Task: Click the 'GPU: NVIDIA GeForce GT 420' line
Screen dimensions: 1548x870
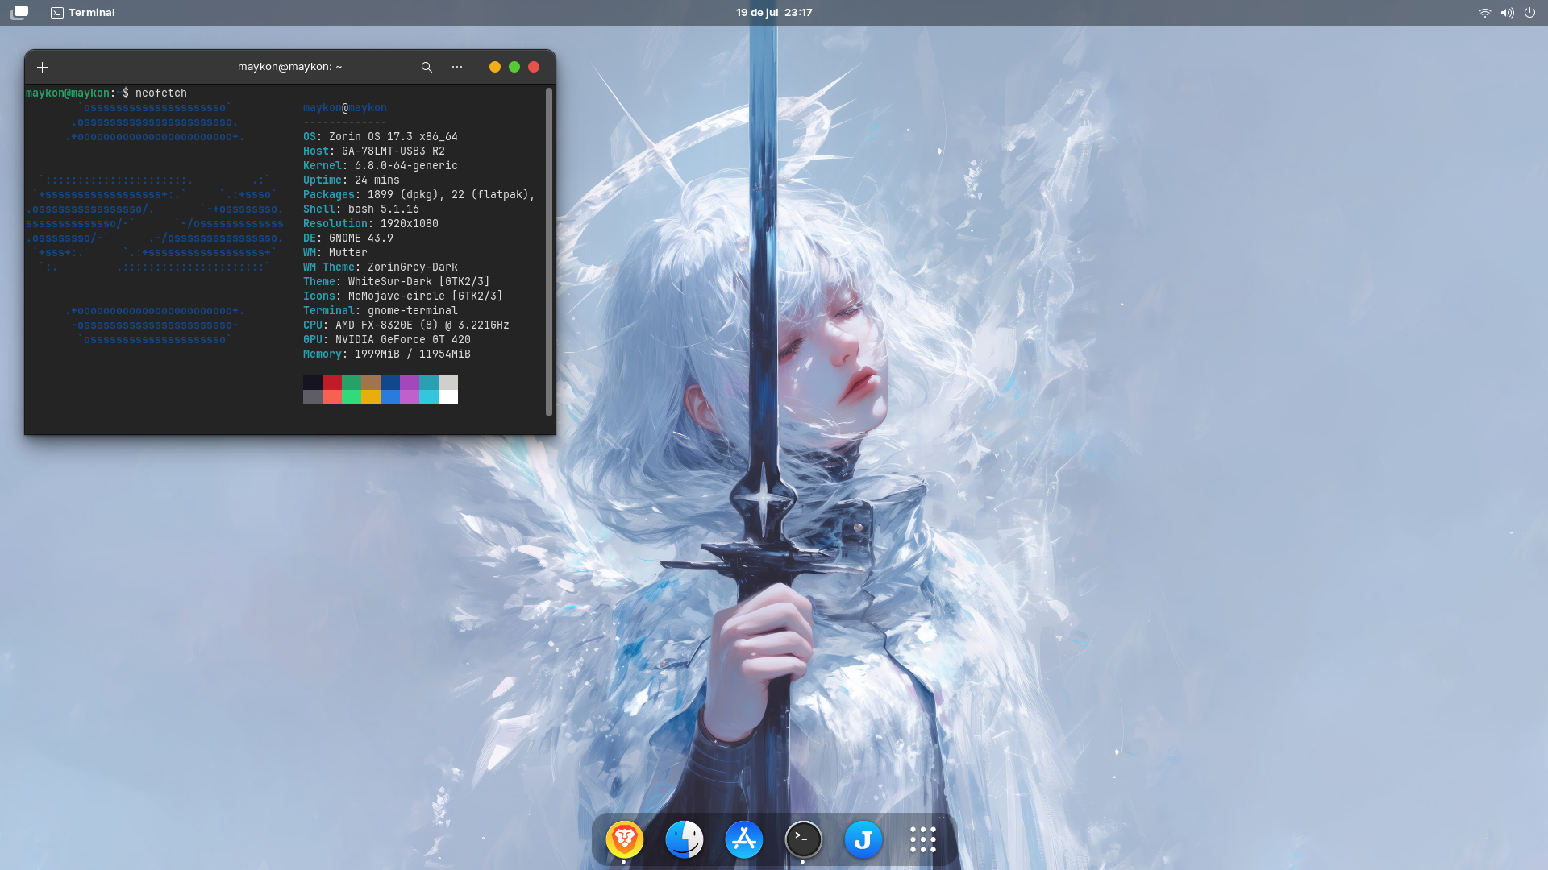Action: coord(387,339)
